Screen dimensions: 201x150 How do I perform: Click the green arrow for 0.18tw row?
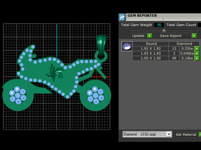pos(197,58)
